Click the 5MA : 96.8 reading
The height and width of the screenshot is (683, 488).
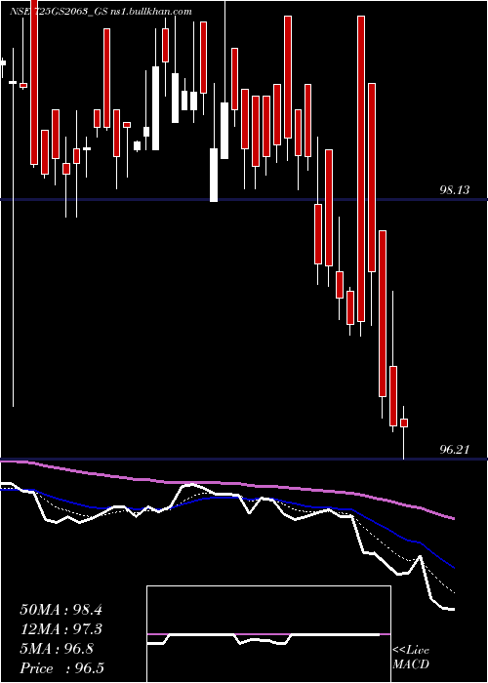pyautogui.click(x=57, y=649)
